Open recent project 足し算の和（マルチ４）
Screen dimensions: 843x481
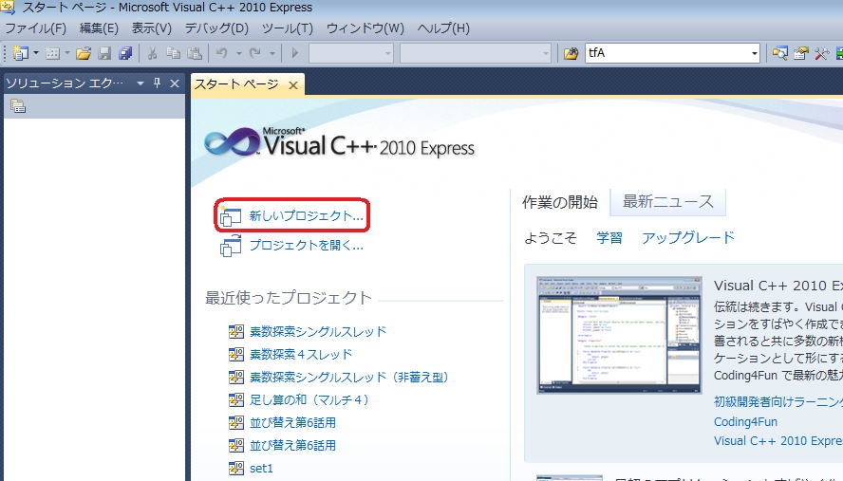(309, 399)
